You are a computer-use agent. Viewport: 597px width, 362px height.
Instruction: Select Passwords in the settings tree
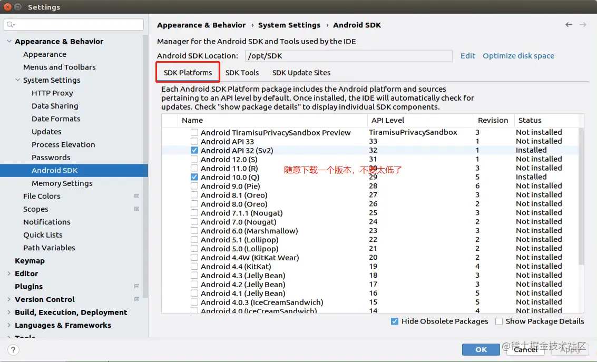pos(51,158)
